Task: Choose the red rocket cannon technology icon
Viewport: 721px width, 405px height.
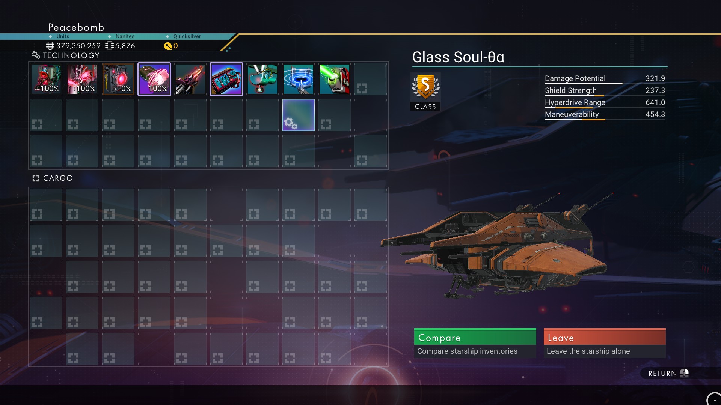Action: [x=190, y=79]
